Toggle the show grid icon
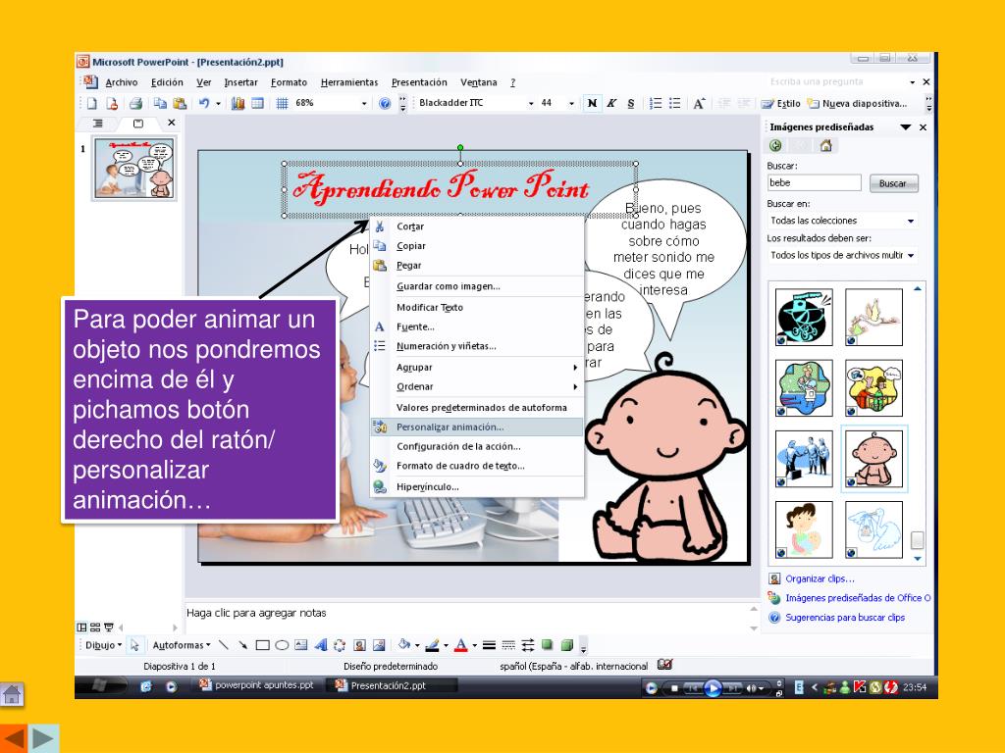This screenshot has height=753, width=1005. (282, 103)
